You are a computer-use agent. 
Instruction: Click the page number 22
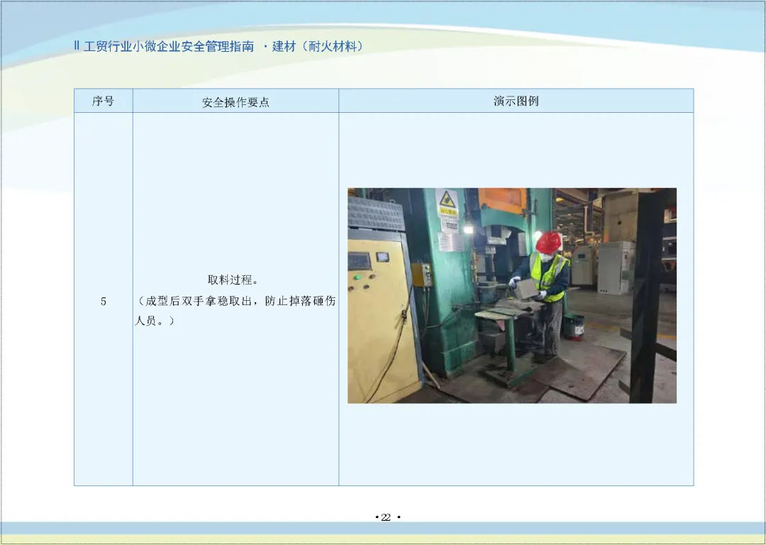[x=386, y=517]
